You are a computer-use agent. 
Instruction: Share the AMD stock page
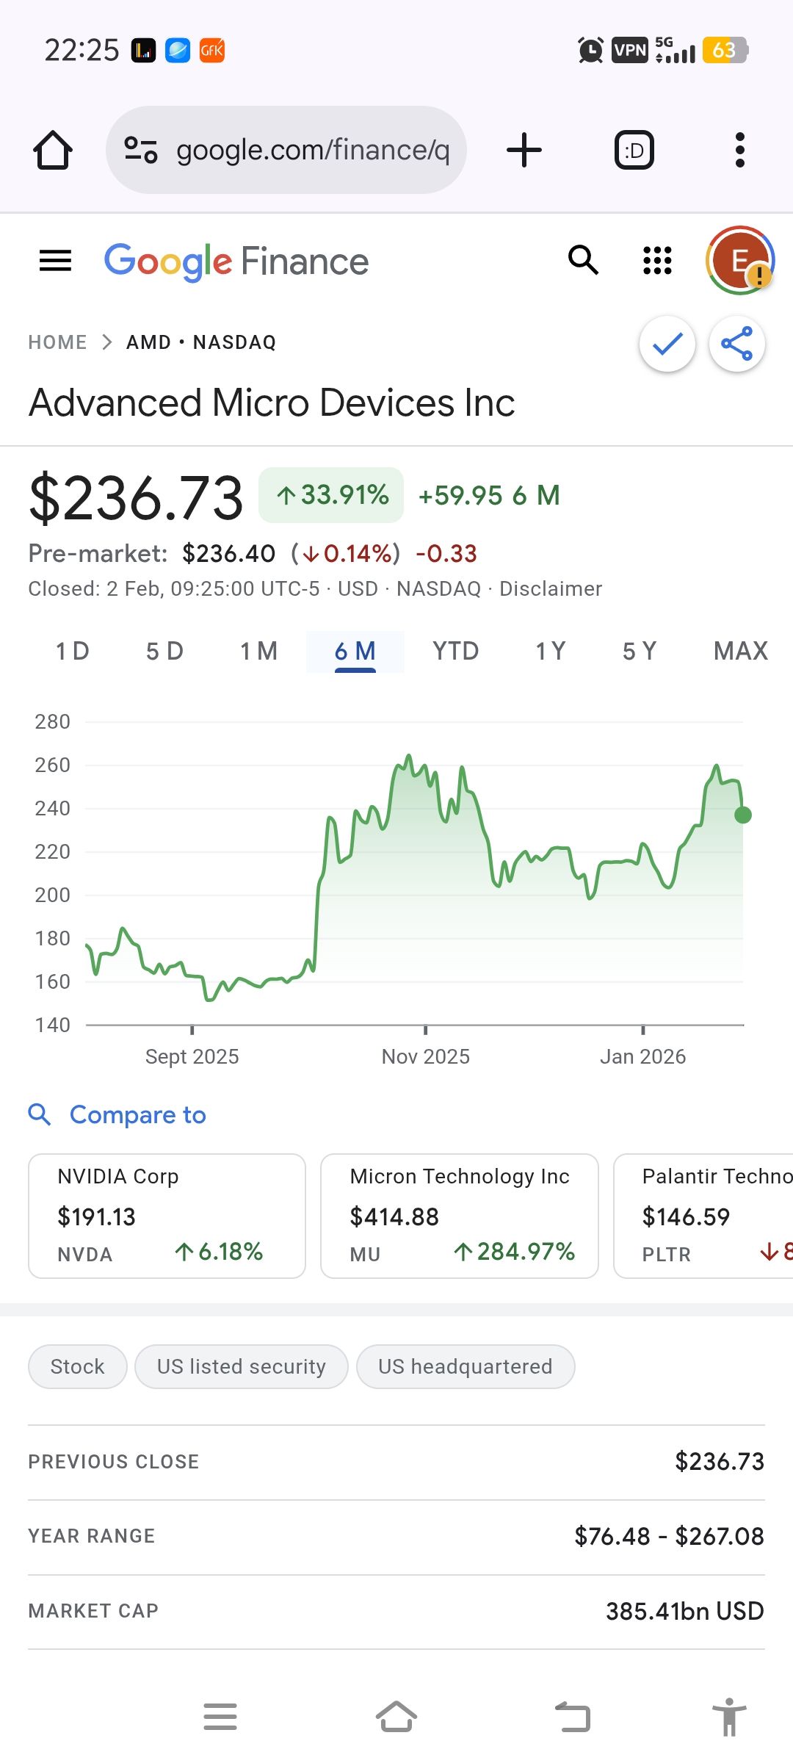(736, 344)
